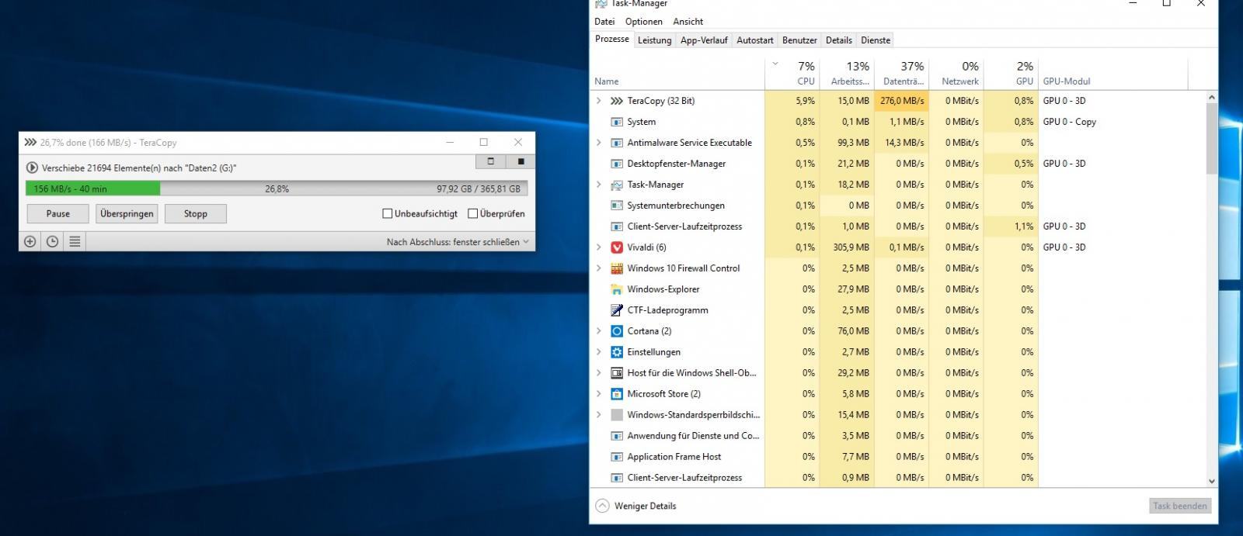Viewport: 1243px width, 536px height.
Task: Switch to the Leistung tab
Action: tap(654, 40)
